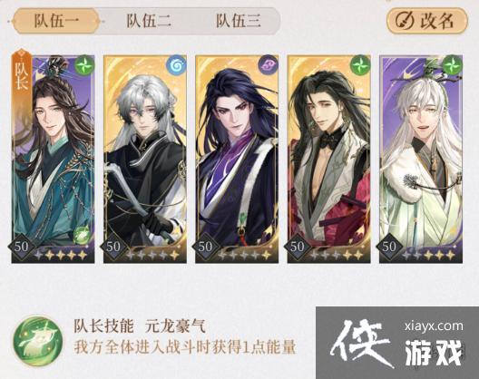Viewport: 479px width, 379px height.
Task: Select the 队伍一 tab
Action: (x=56, y=21)
